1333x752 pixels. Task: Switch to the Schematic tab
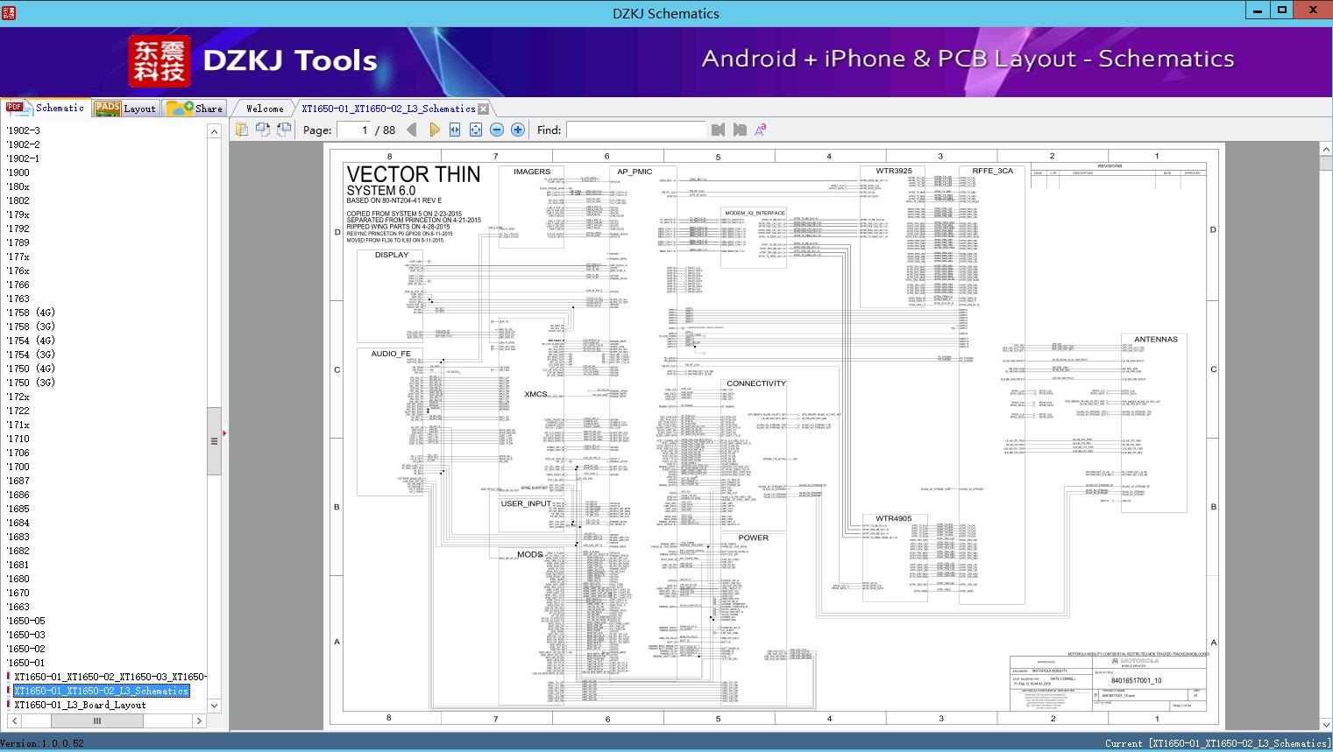(x=46, y=108)
